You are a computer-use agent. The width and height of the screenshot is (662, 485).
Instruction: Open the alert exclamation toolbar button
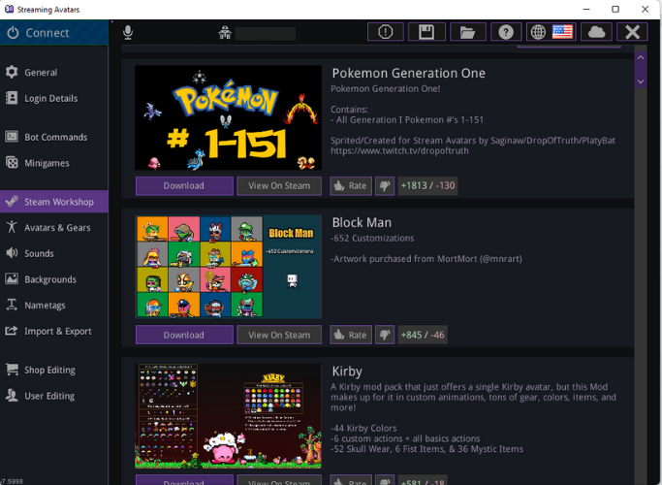tap(386, 32)
